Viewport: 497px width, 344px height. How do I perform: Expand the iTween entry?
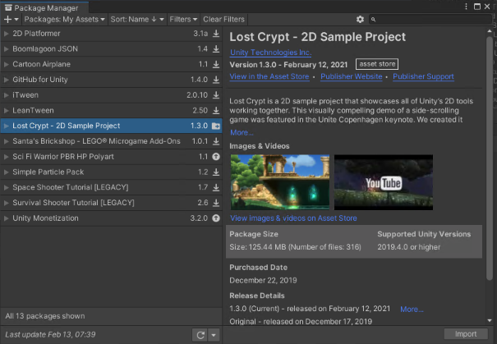(x=6, y=94)
